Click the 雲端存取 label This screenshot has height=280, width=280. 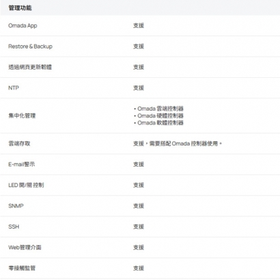click(19, 143)
